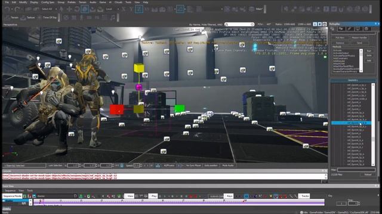Open the Prefabs menu

(72, 2)
